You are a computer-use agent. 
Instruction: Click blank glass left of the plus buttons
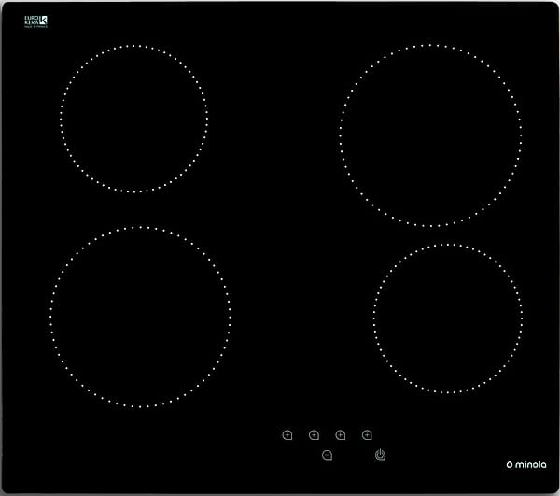[x=187, y=444]
